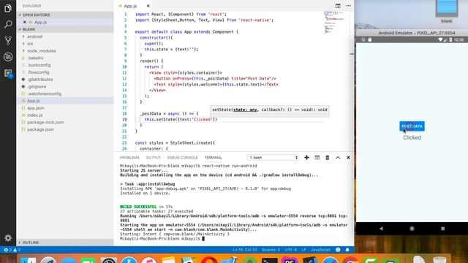
Task: Open the Search view in activity bar
Action: coord(8,24)
